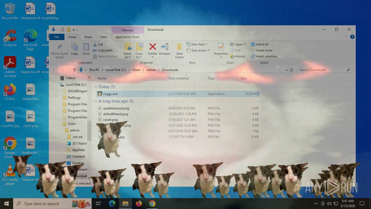Screen dimensions: 371x209
Task: Select Local Disk (C:) in tree
Action: [x=76, y=85]
